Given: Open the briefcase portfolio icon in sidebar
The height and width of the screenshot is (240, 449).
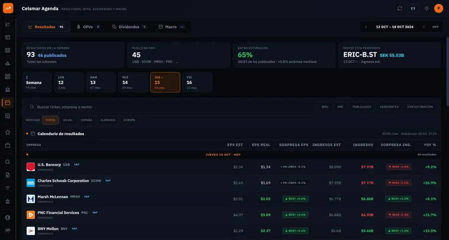Looking at the screenshot, I should [7, 146].
